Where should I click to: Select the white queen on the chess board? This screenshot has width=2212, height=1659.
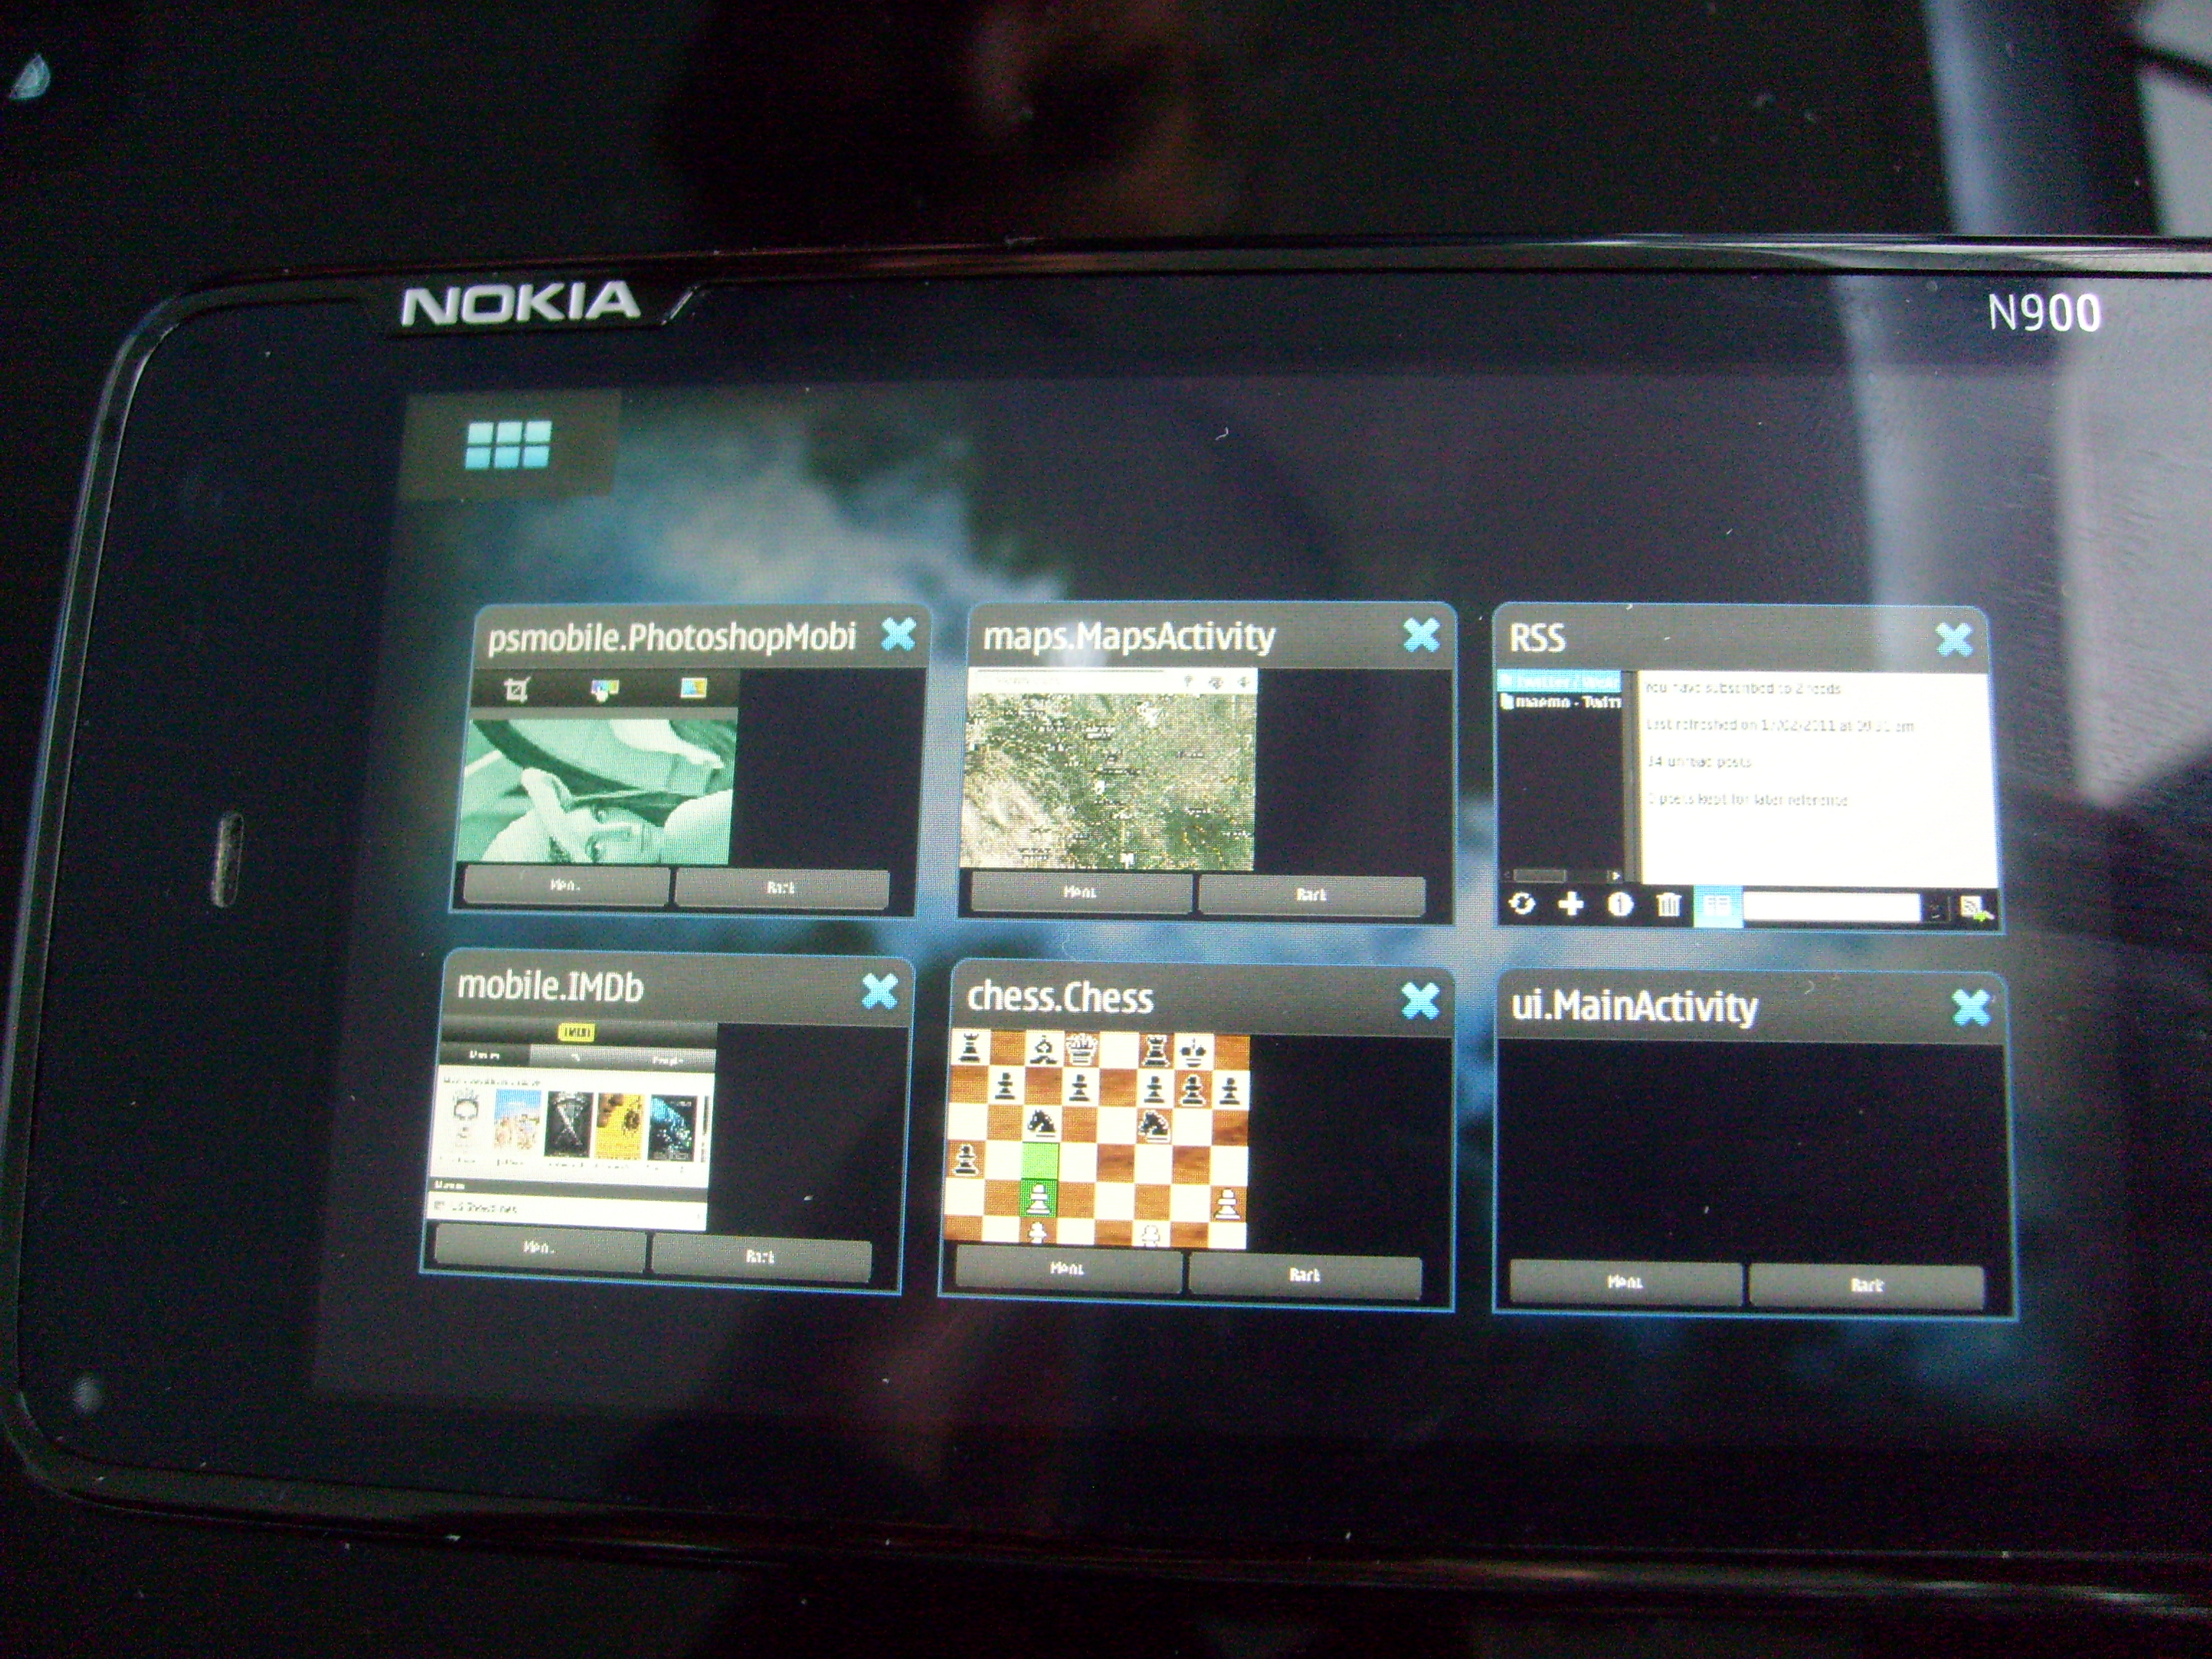(x=1081, y=1049)
